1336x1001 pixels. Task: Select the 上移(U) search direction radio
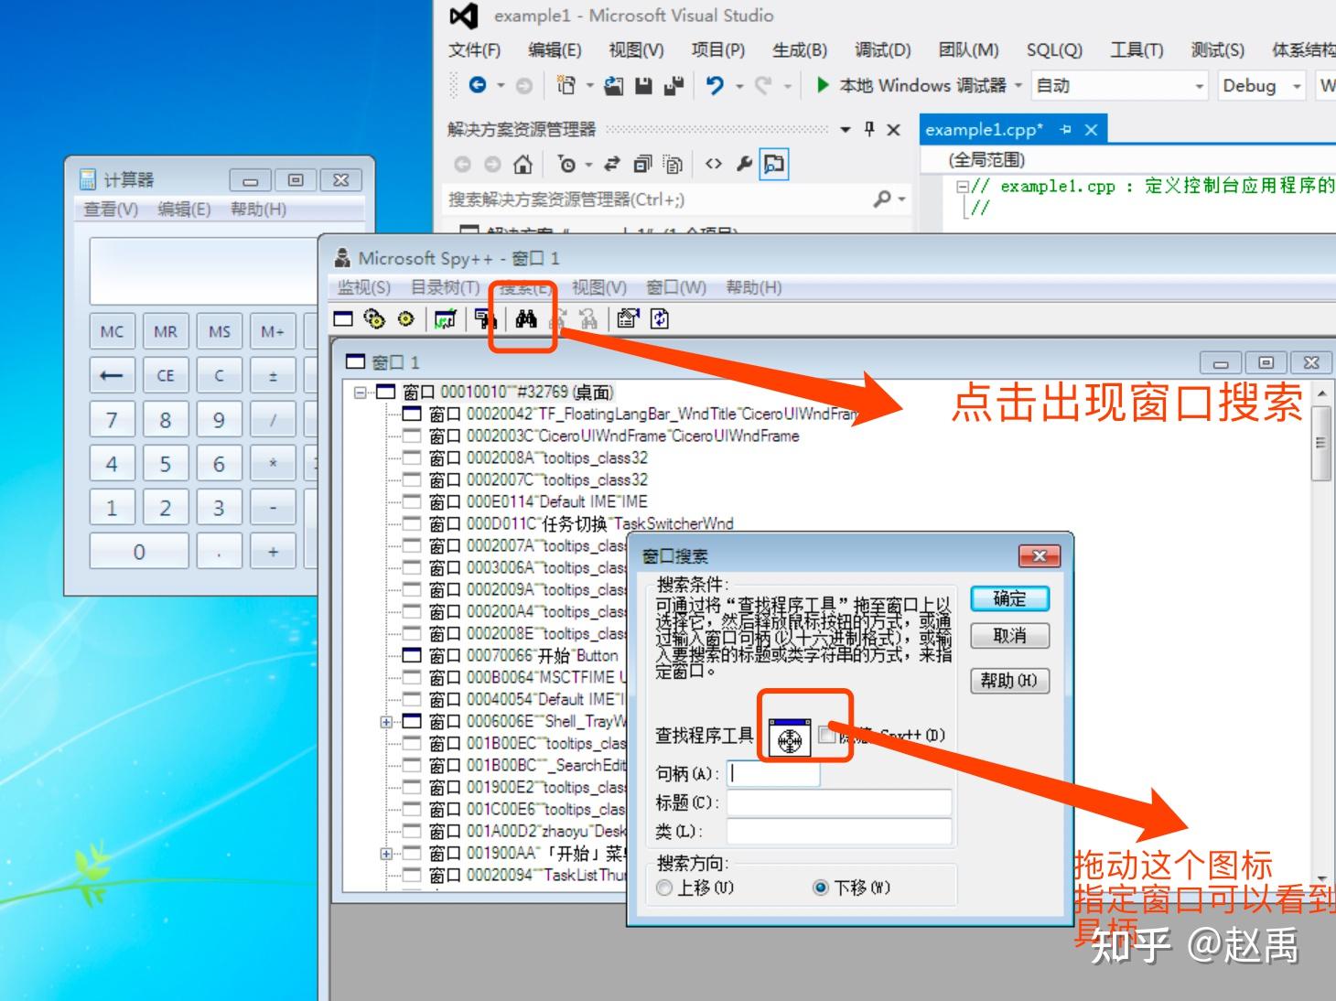pyautogui.click(x=665, y=888)
